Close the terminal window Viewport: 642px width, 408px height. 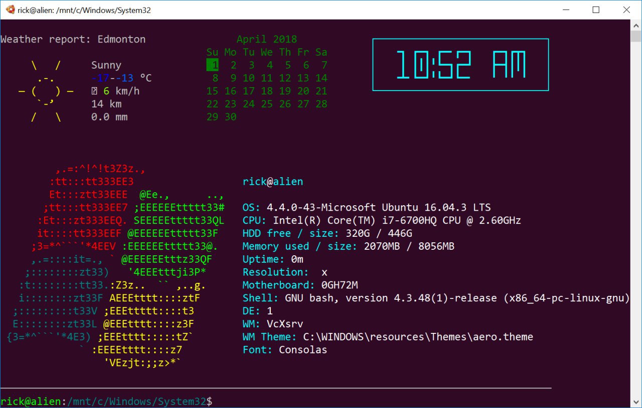coord(626,10)
